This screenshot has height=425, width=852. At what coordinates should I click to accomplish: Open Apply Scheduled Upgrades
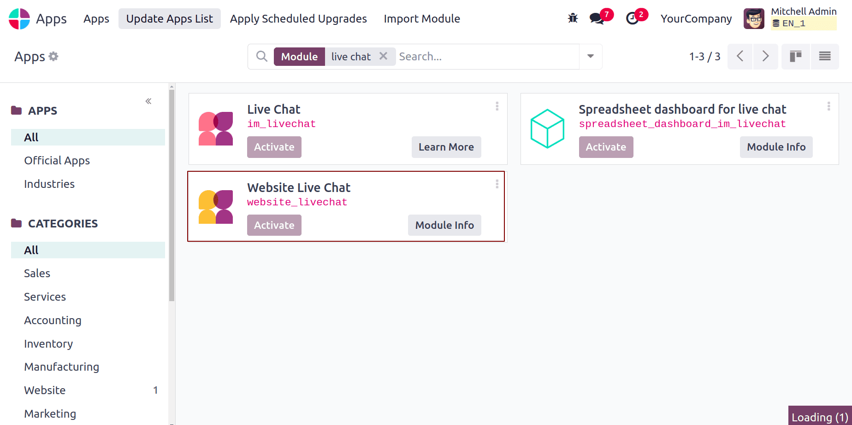coord(298,18)
